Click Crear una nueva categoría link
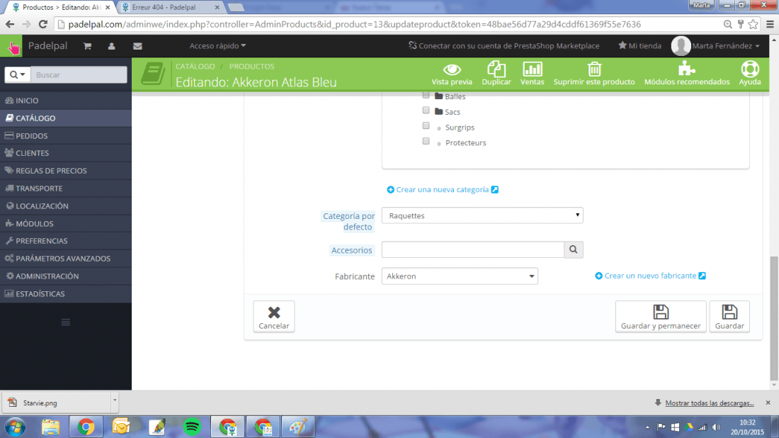 [443, 189]
